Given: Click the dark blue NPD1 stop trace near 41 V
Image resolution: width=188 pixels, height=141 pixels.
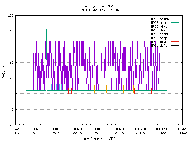Looking at the screenshot, I should pos(96,77).
